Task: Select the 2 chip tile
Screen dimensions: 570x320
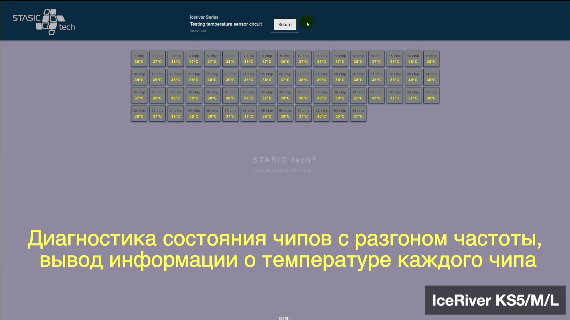Action: pos(157,59)
